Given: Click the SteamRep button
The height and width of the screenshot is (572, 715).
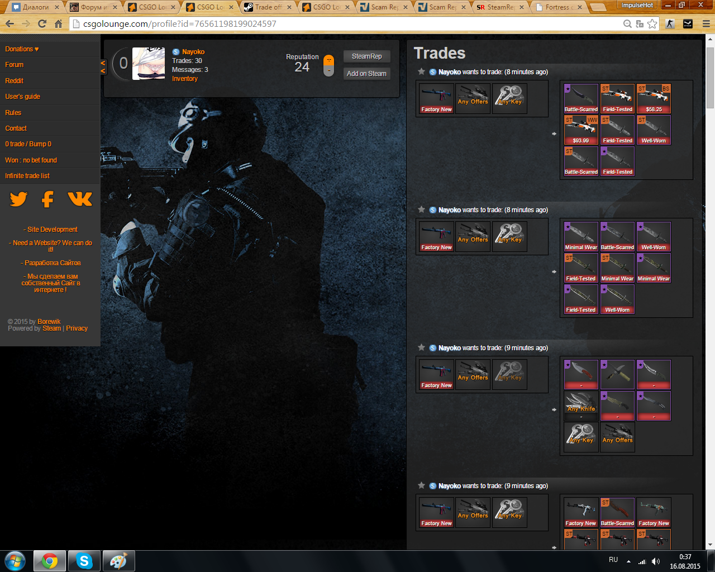Looking at the screenshot, I should point(366,56).
